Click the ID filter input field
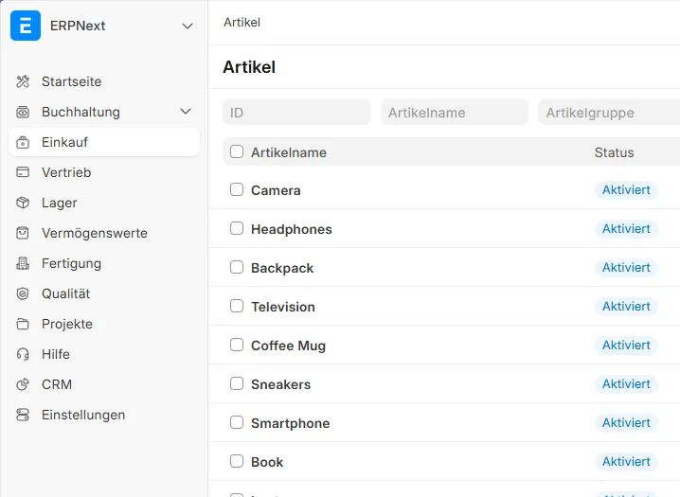 coord(296,113)
